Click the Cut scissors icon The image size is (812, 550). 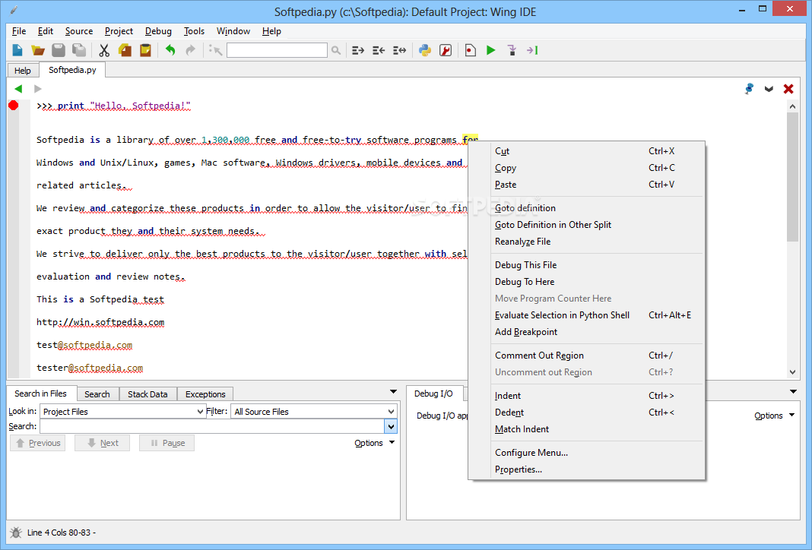104,50
